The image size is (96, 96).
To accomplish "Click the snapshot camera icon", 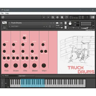I will click(57, 23).
